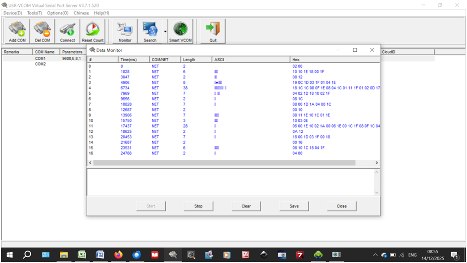Open the Tools(T) menu
The image size is (467, 263).
[35, 13]
